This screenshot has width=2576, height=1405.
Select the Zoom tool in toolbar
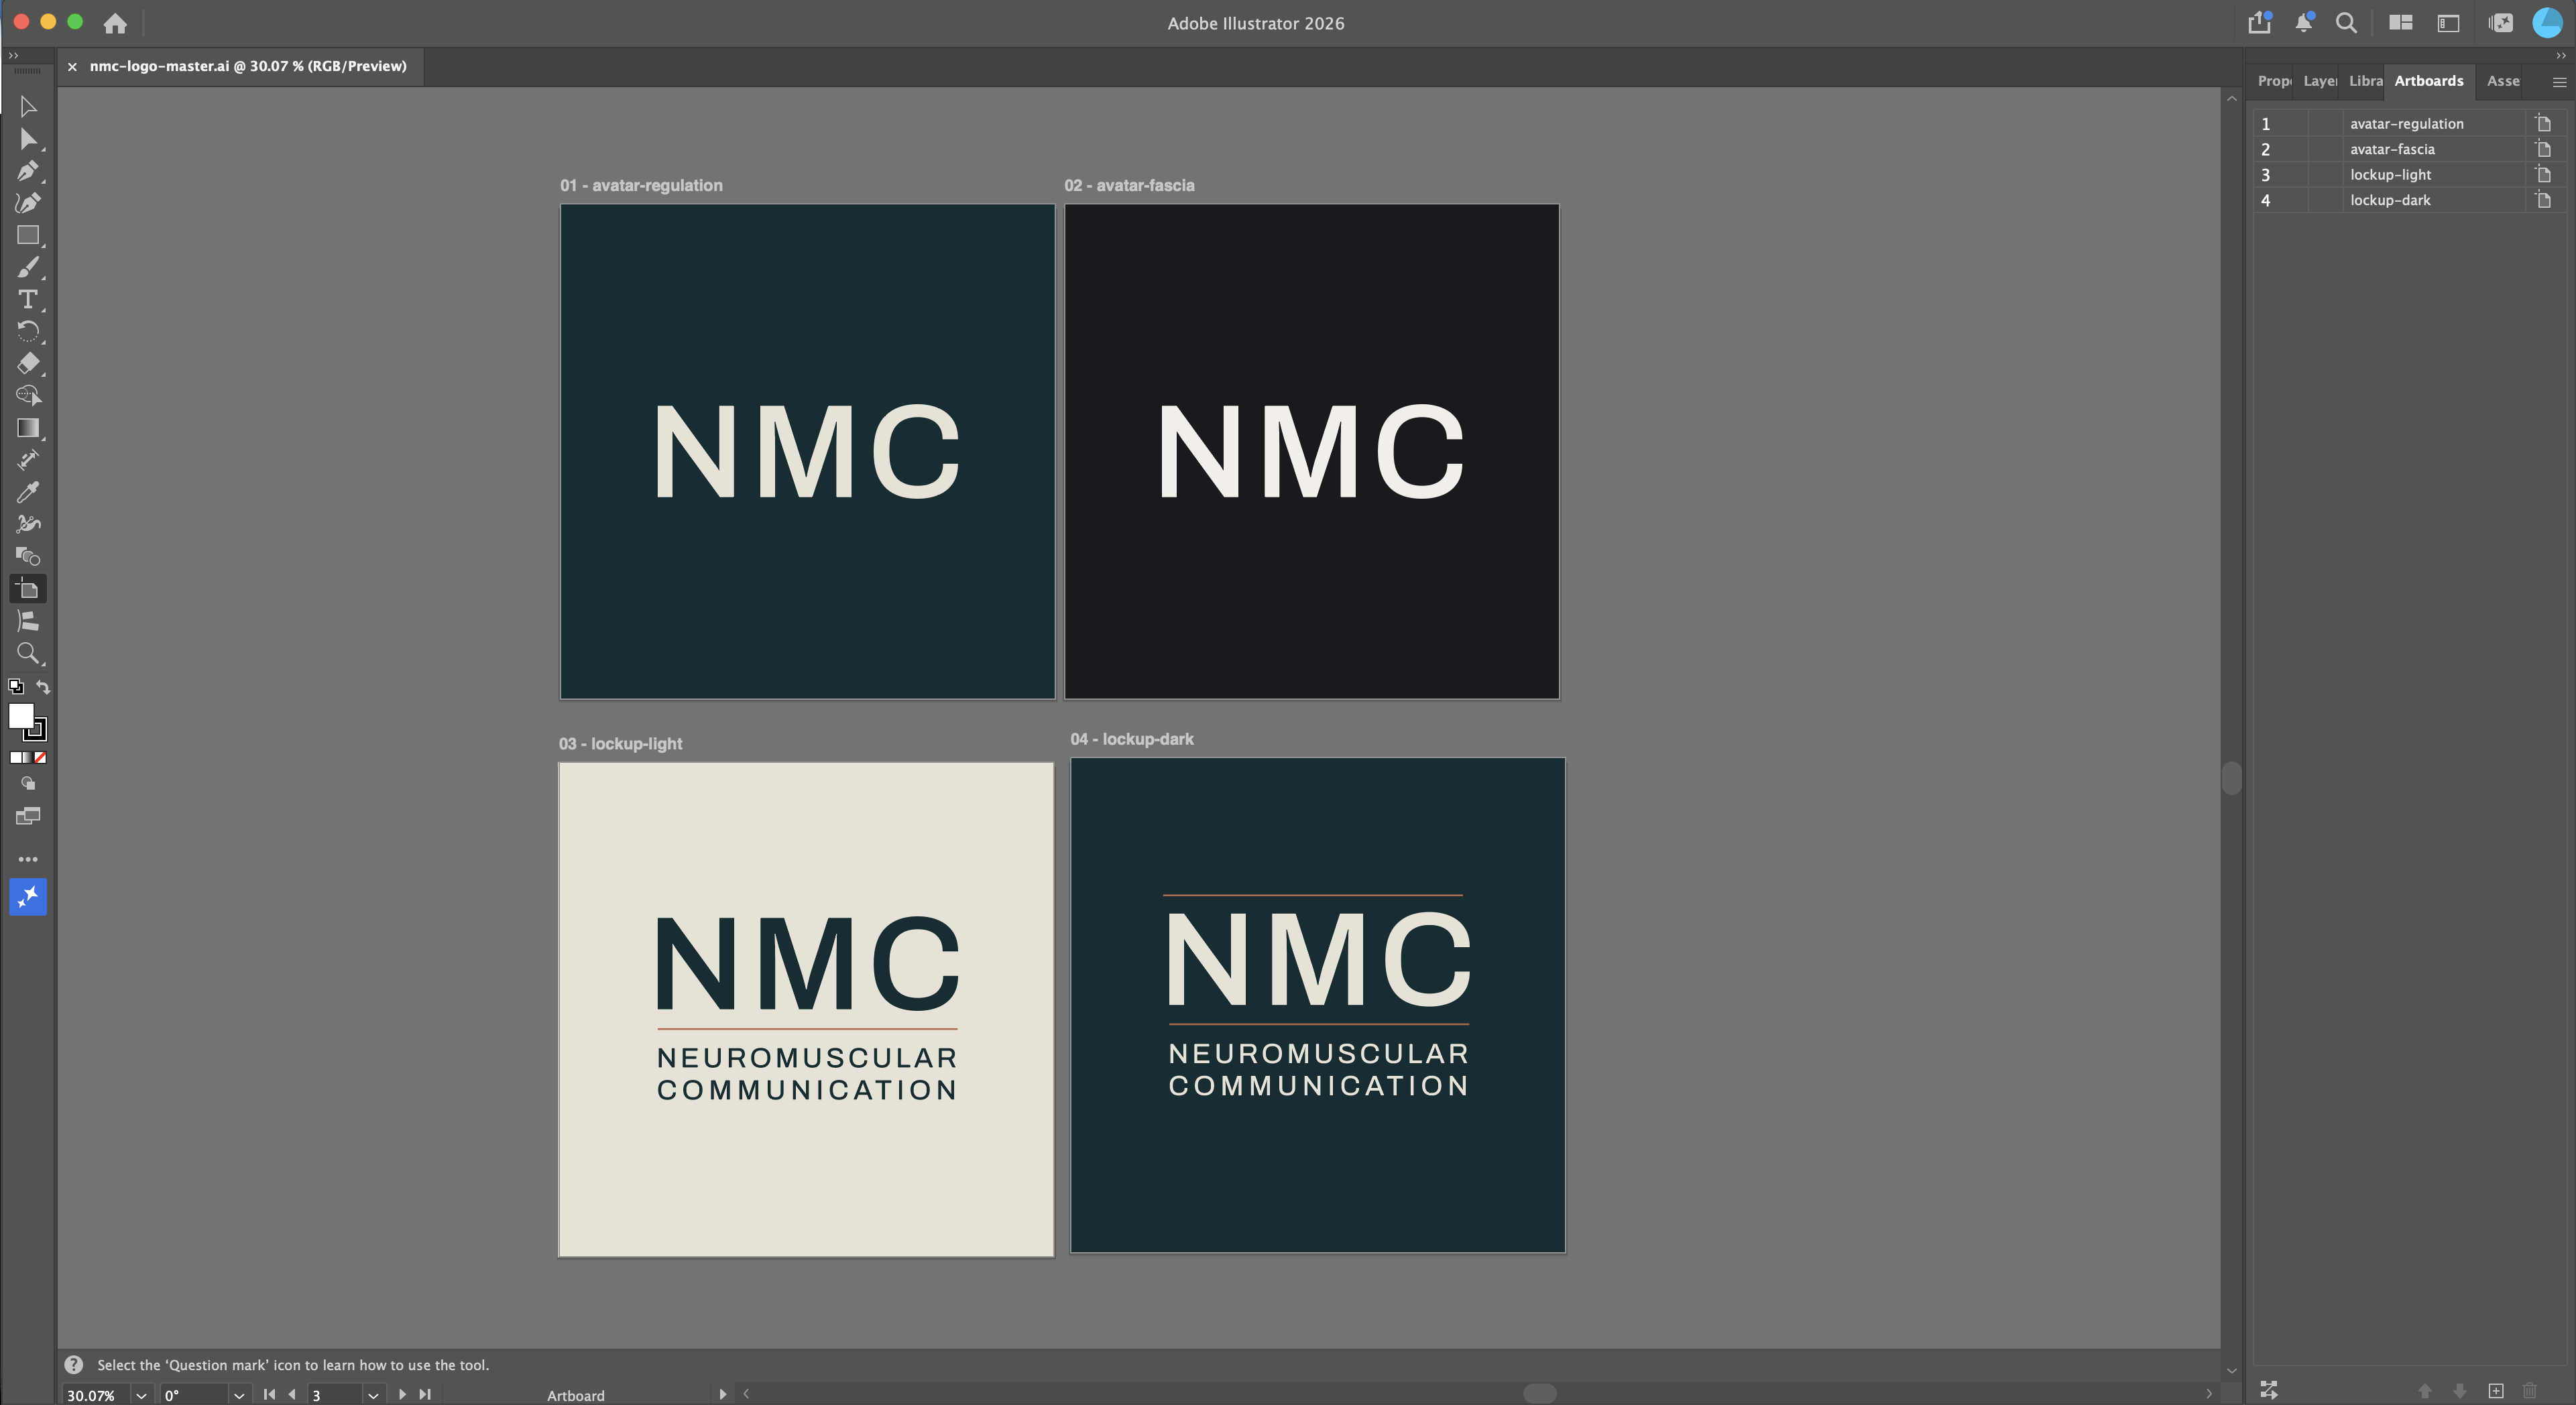click(28, 654)
